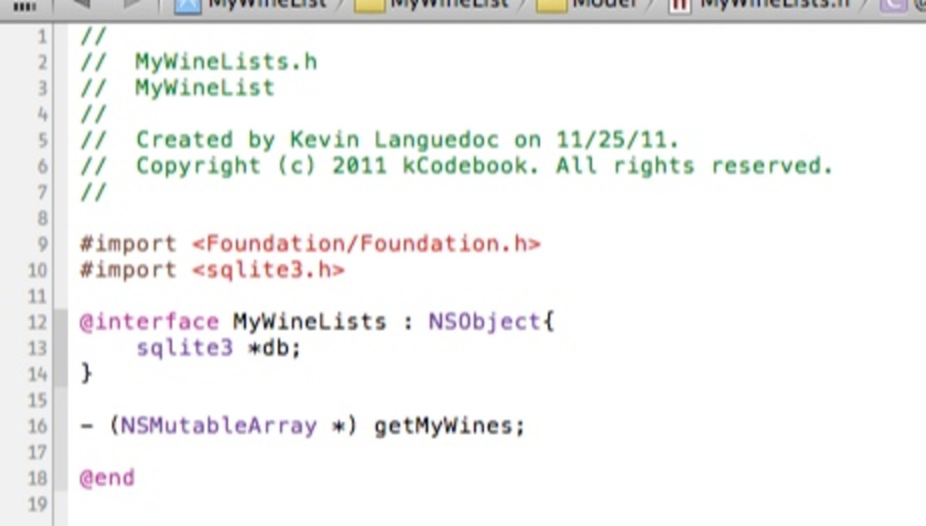Toggle a breakpoint on line 16
Viewport: 926px width, 526px height.
click(x=31, y=426)
